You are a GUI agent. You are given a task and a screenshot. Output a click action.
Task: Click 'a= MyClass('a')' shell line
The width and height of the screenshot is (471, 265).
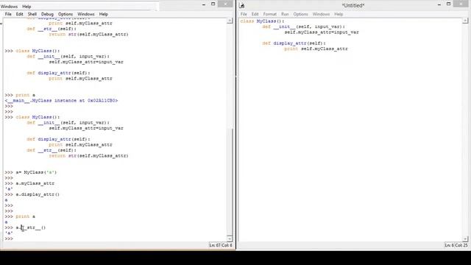36,172
